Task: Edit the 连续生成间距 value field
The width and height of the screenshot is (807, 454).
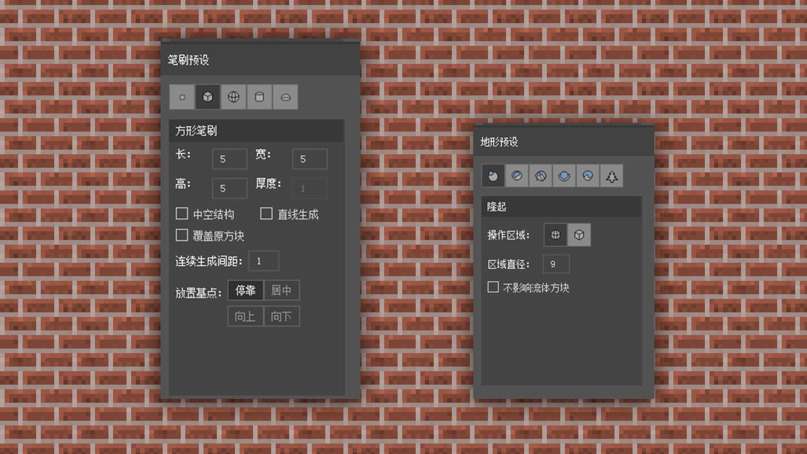Action: [264, 261]
